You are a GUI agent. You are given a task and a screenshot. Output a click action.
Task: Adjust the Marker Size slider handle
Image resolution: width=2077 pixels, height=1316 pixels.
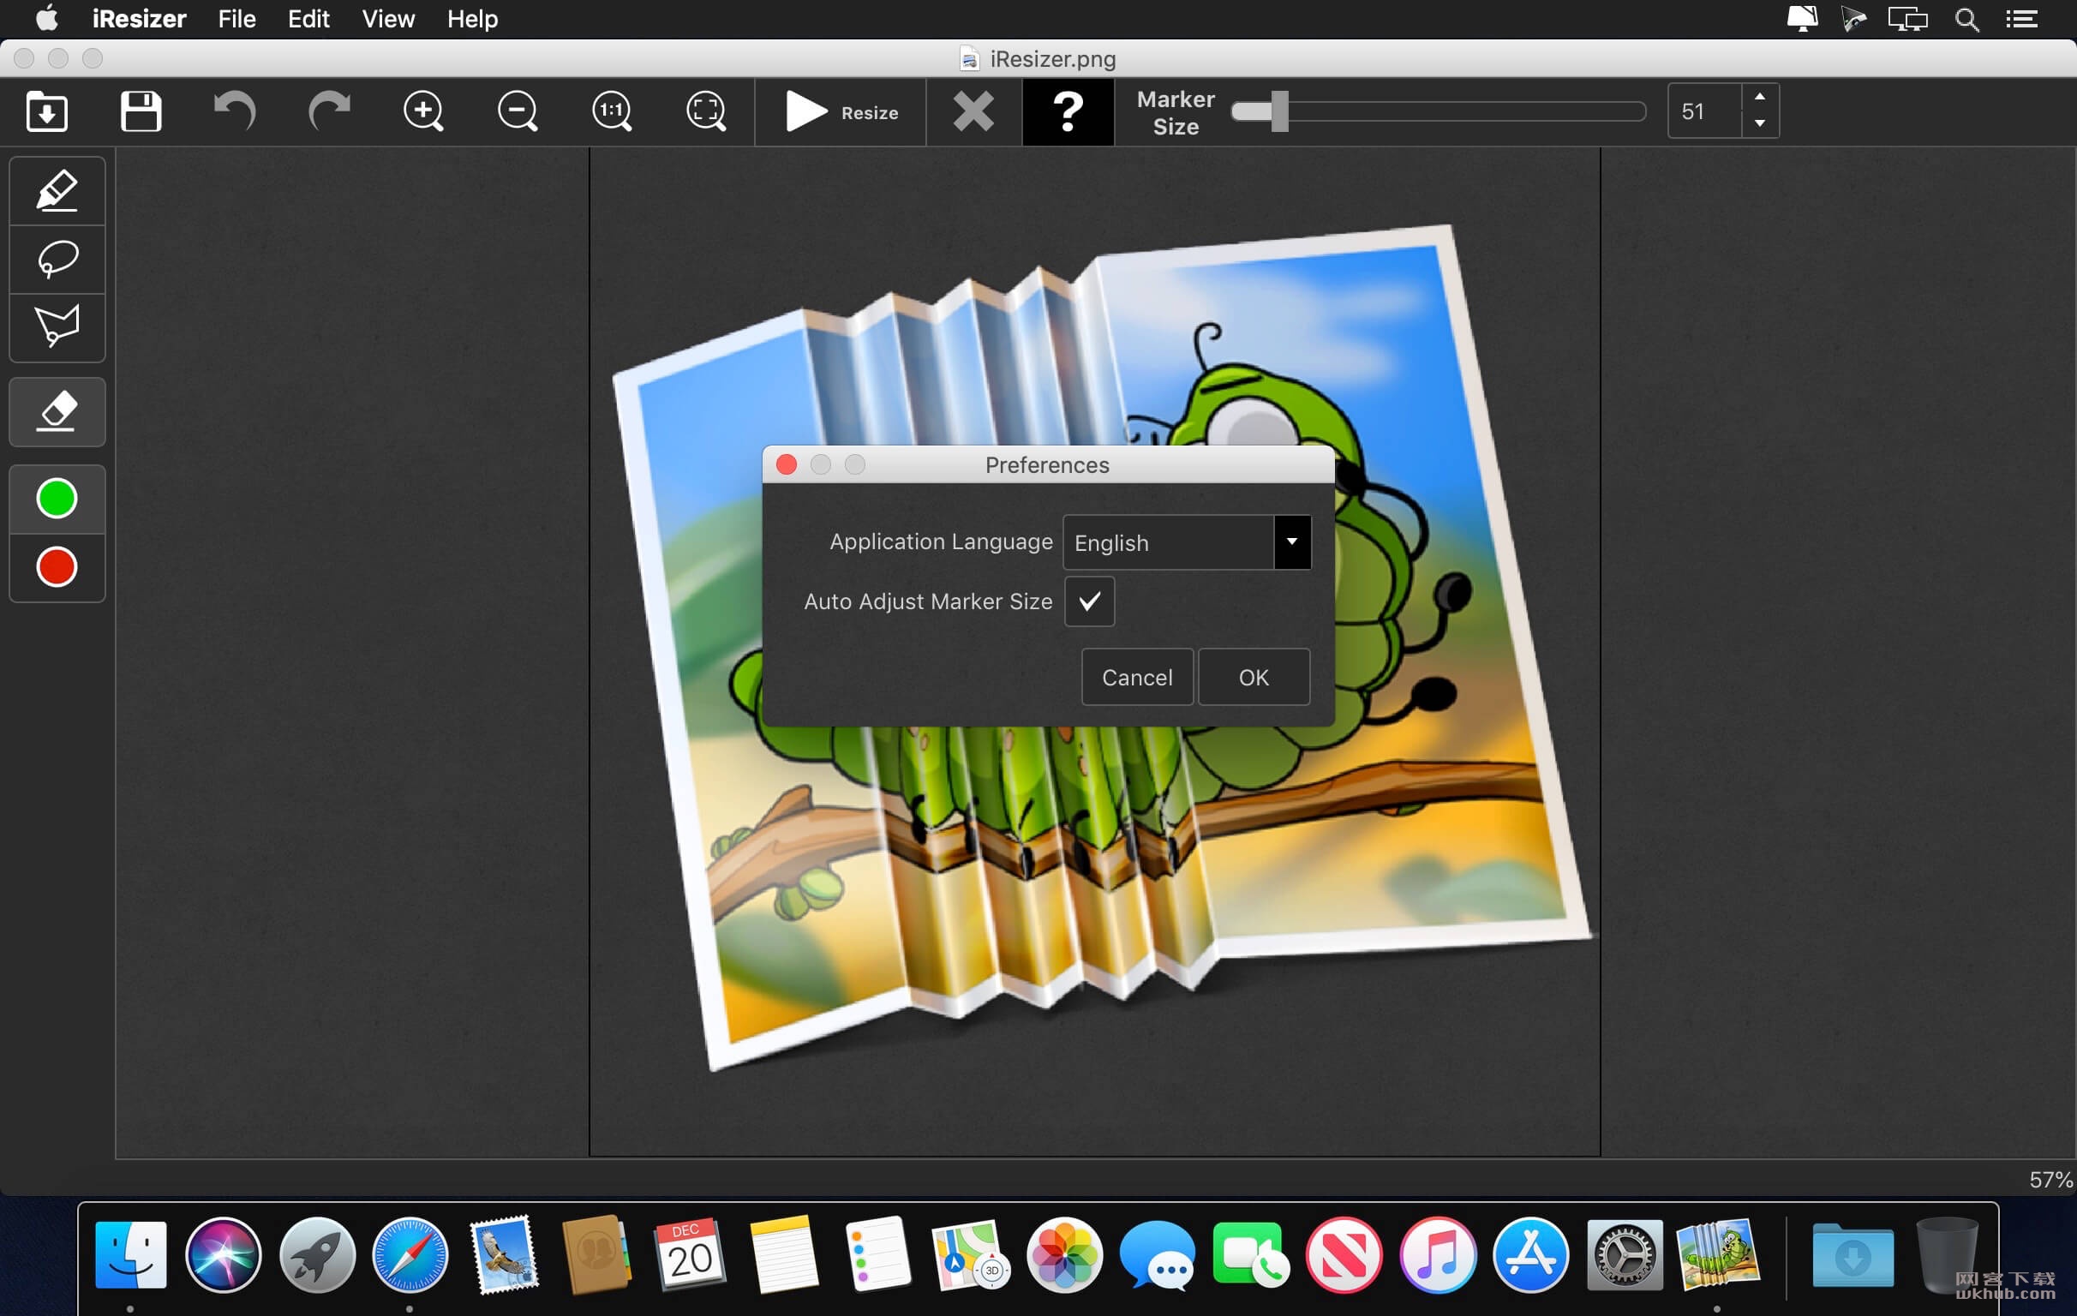(x=1280, y=111)
